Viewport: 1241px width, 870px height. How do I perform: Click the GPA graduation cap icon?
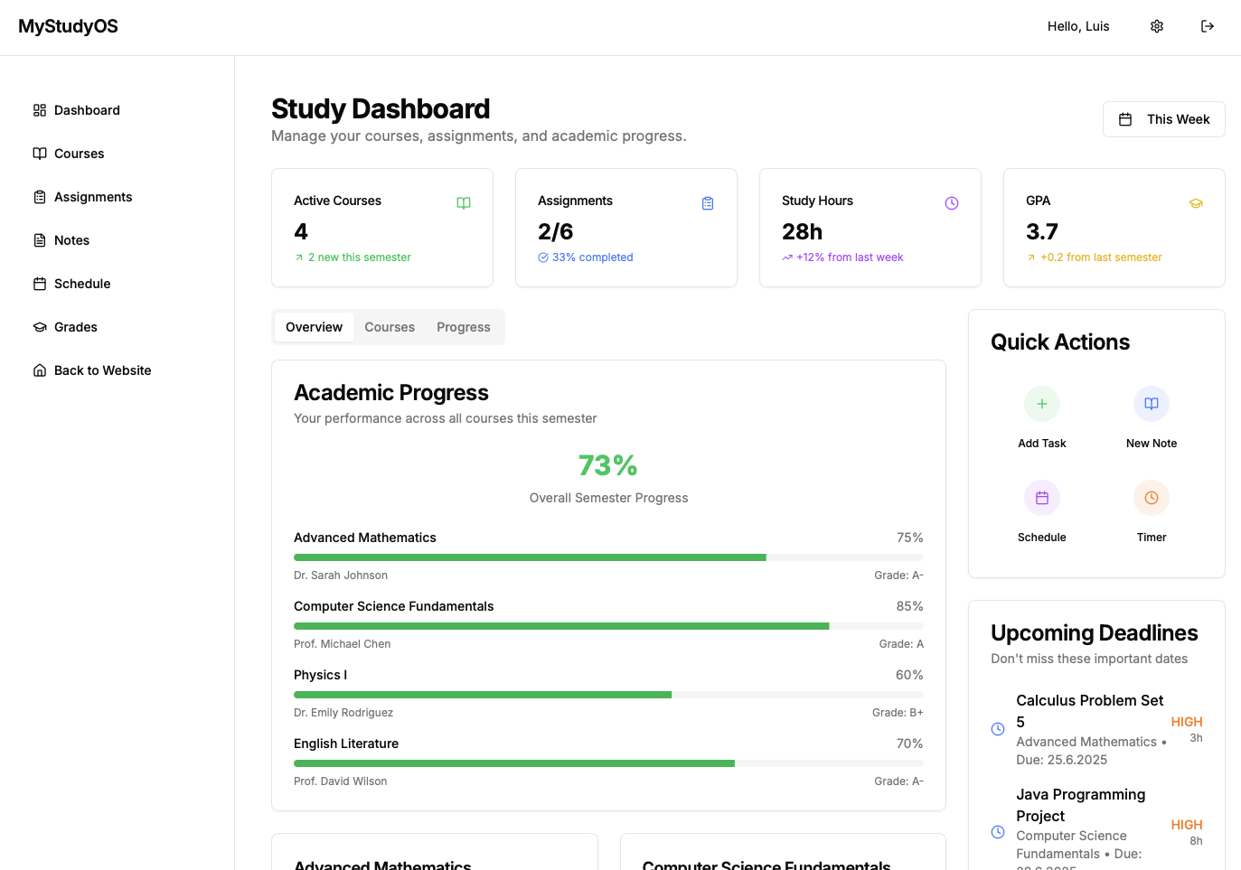pyautogui.click(x=1195, y=203)
